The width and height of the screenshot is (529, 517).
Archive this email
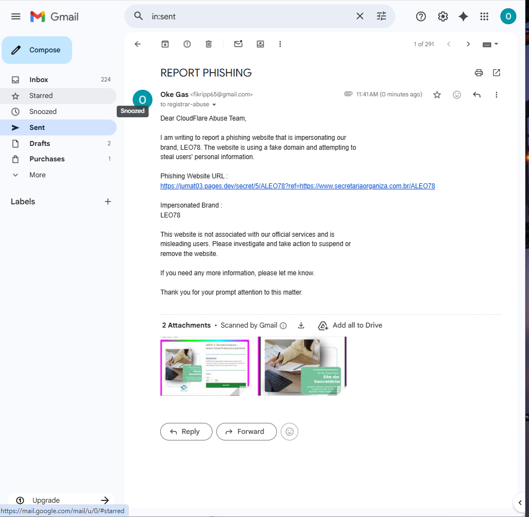point(165,44)
